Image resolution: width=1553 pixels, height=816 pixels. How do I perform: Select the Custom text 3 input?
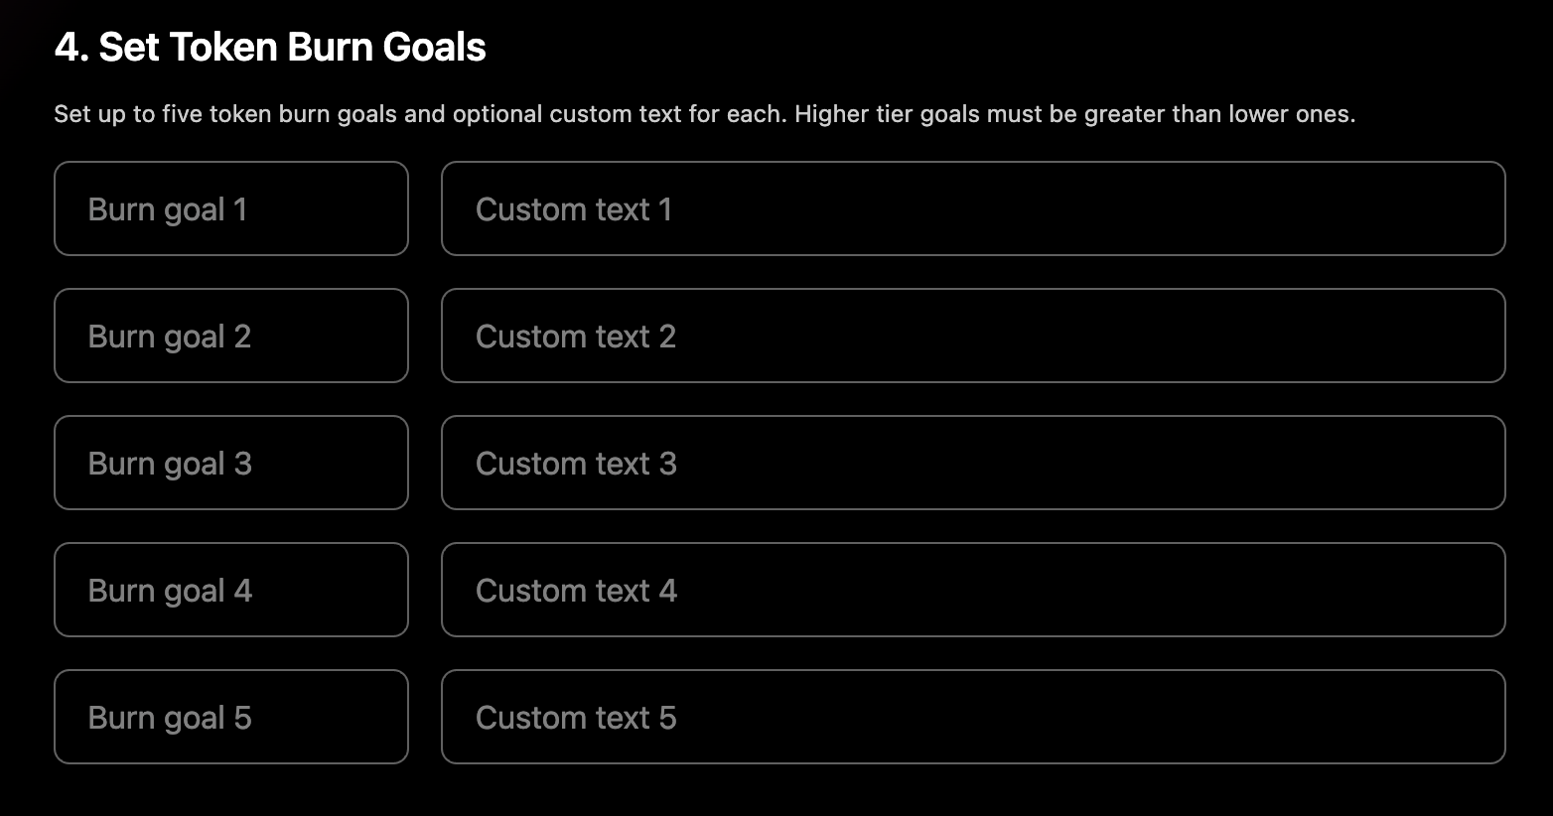[x=972, y=463]
